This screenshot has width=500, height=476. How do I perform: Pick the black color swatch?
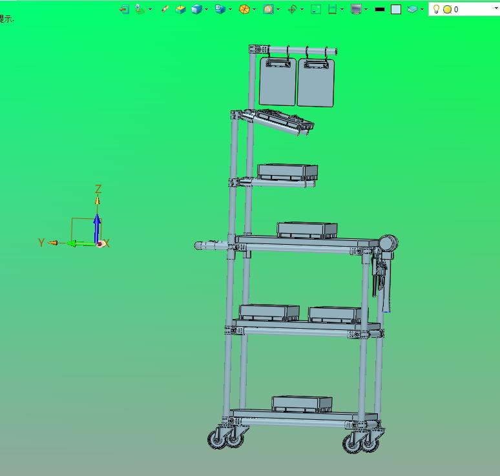pyautogui.click(x=380, y=10)
